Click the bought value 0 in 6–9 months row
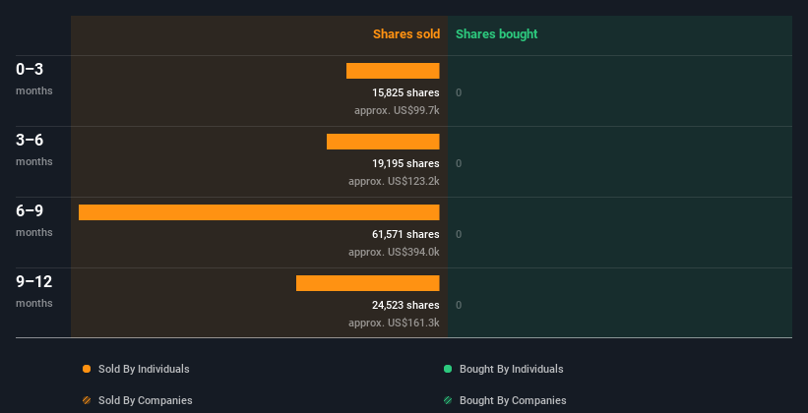 459,234
